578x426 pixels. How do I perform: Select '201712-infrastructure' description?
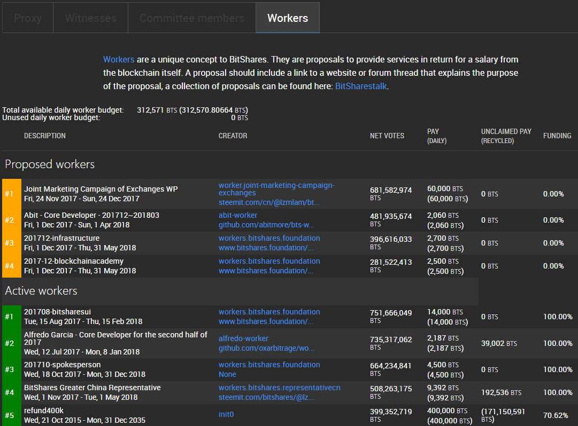coord(61,238)
